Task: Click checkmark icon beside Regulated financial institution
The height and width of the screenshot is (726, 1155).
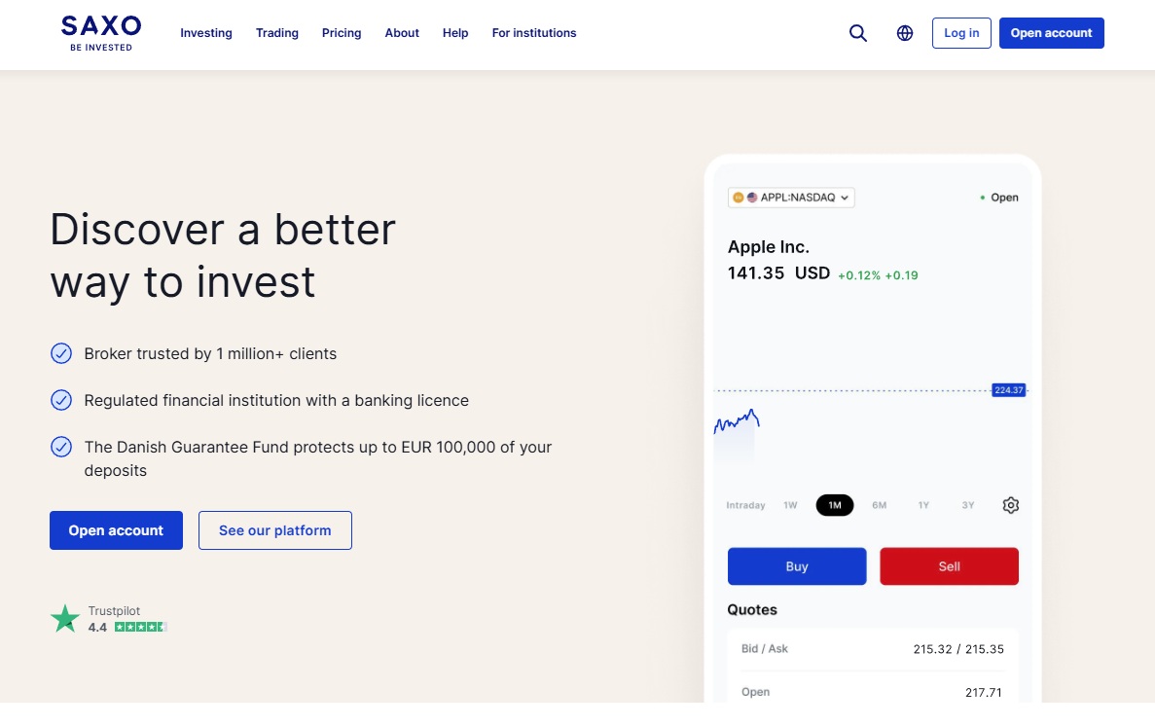Action: (x=61, y=400)
